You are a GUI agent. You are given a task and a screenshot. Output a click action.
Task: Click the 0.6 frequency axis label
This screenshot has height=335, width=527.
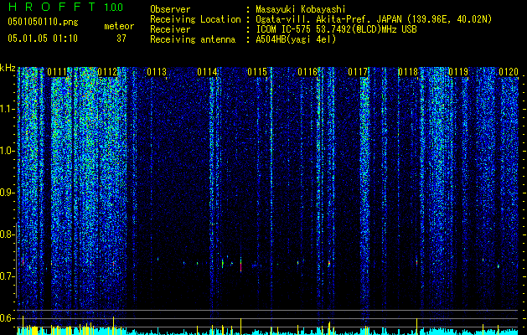click(8, 318)
